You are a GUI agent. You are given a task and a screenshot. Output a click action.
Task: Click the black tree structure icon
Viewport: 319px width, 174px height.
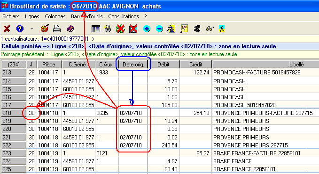(x=197, y=29)
